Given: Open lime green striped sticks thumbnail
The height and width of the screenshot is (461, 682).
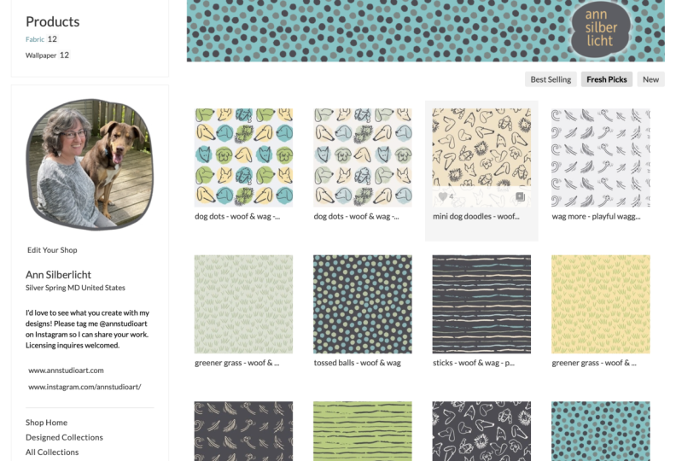Looking at the screenshot, I should click(x=363, y=431).
